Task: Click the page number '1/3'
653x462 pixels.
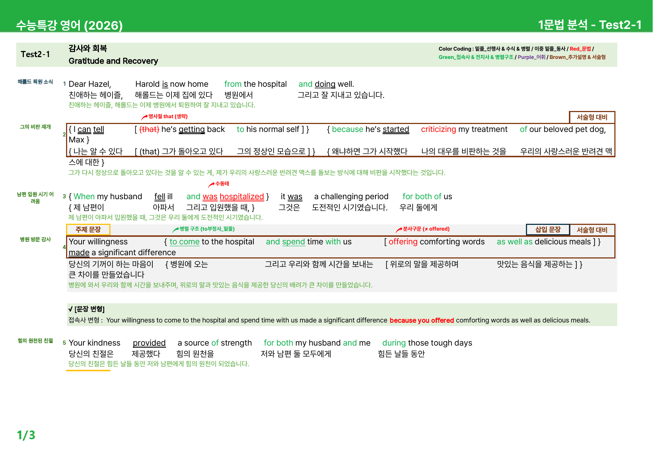Action: click(26, 435)
